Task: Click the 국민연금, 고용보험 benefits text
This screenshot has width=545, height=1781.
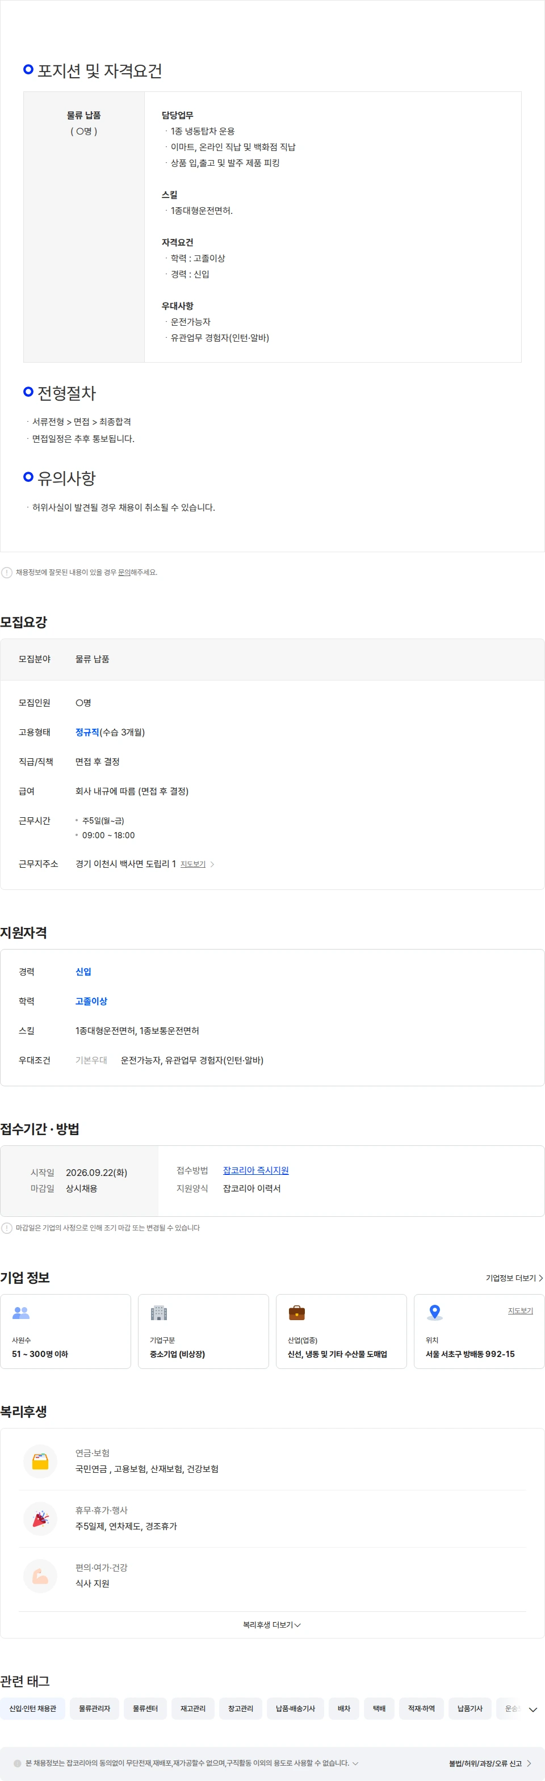Action: 146,1468
